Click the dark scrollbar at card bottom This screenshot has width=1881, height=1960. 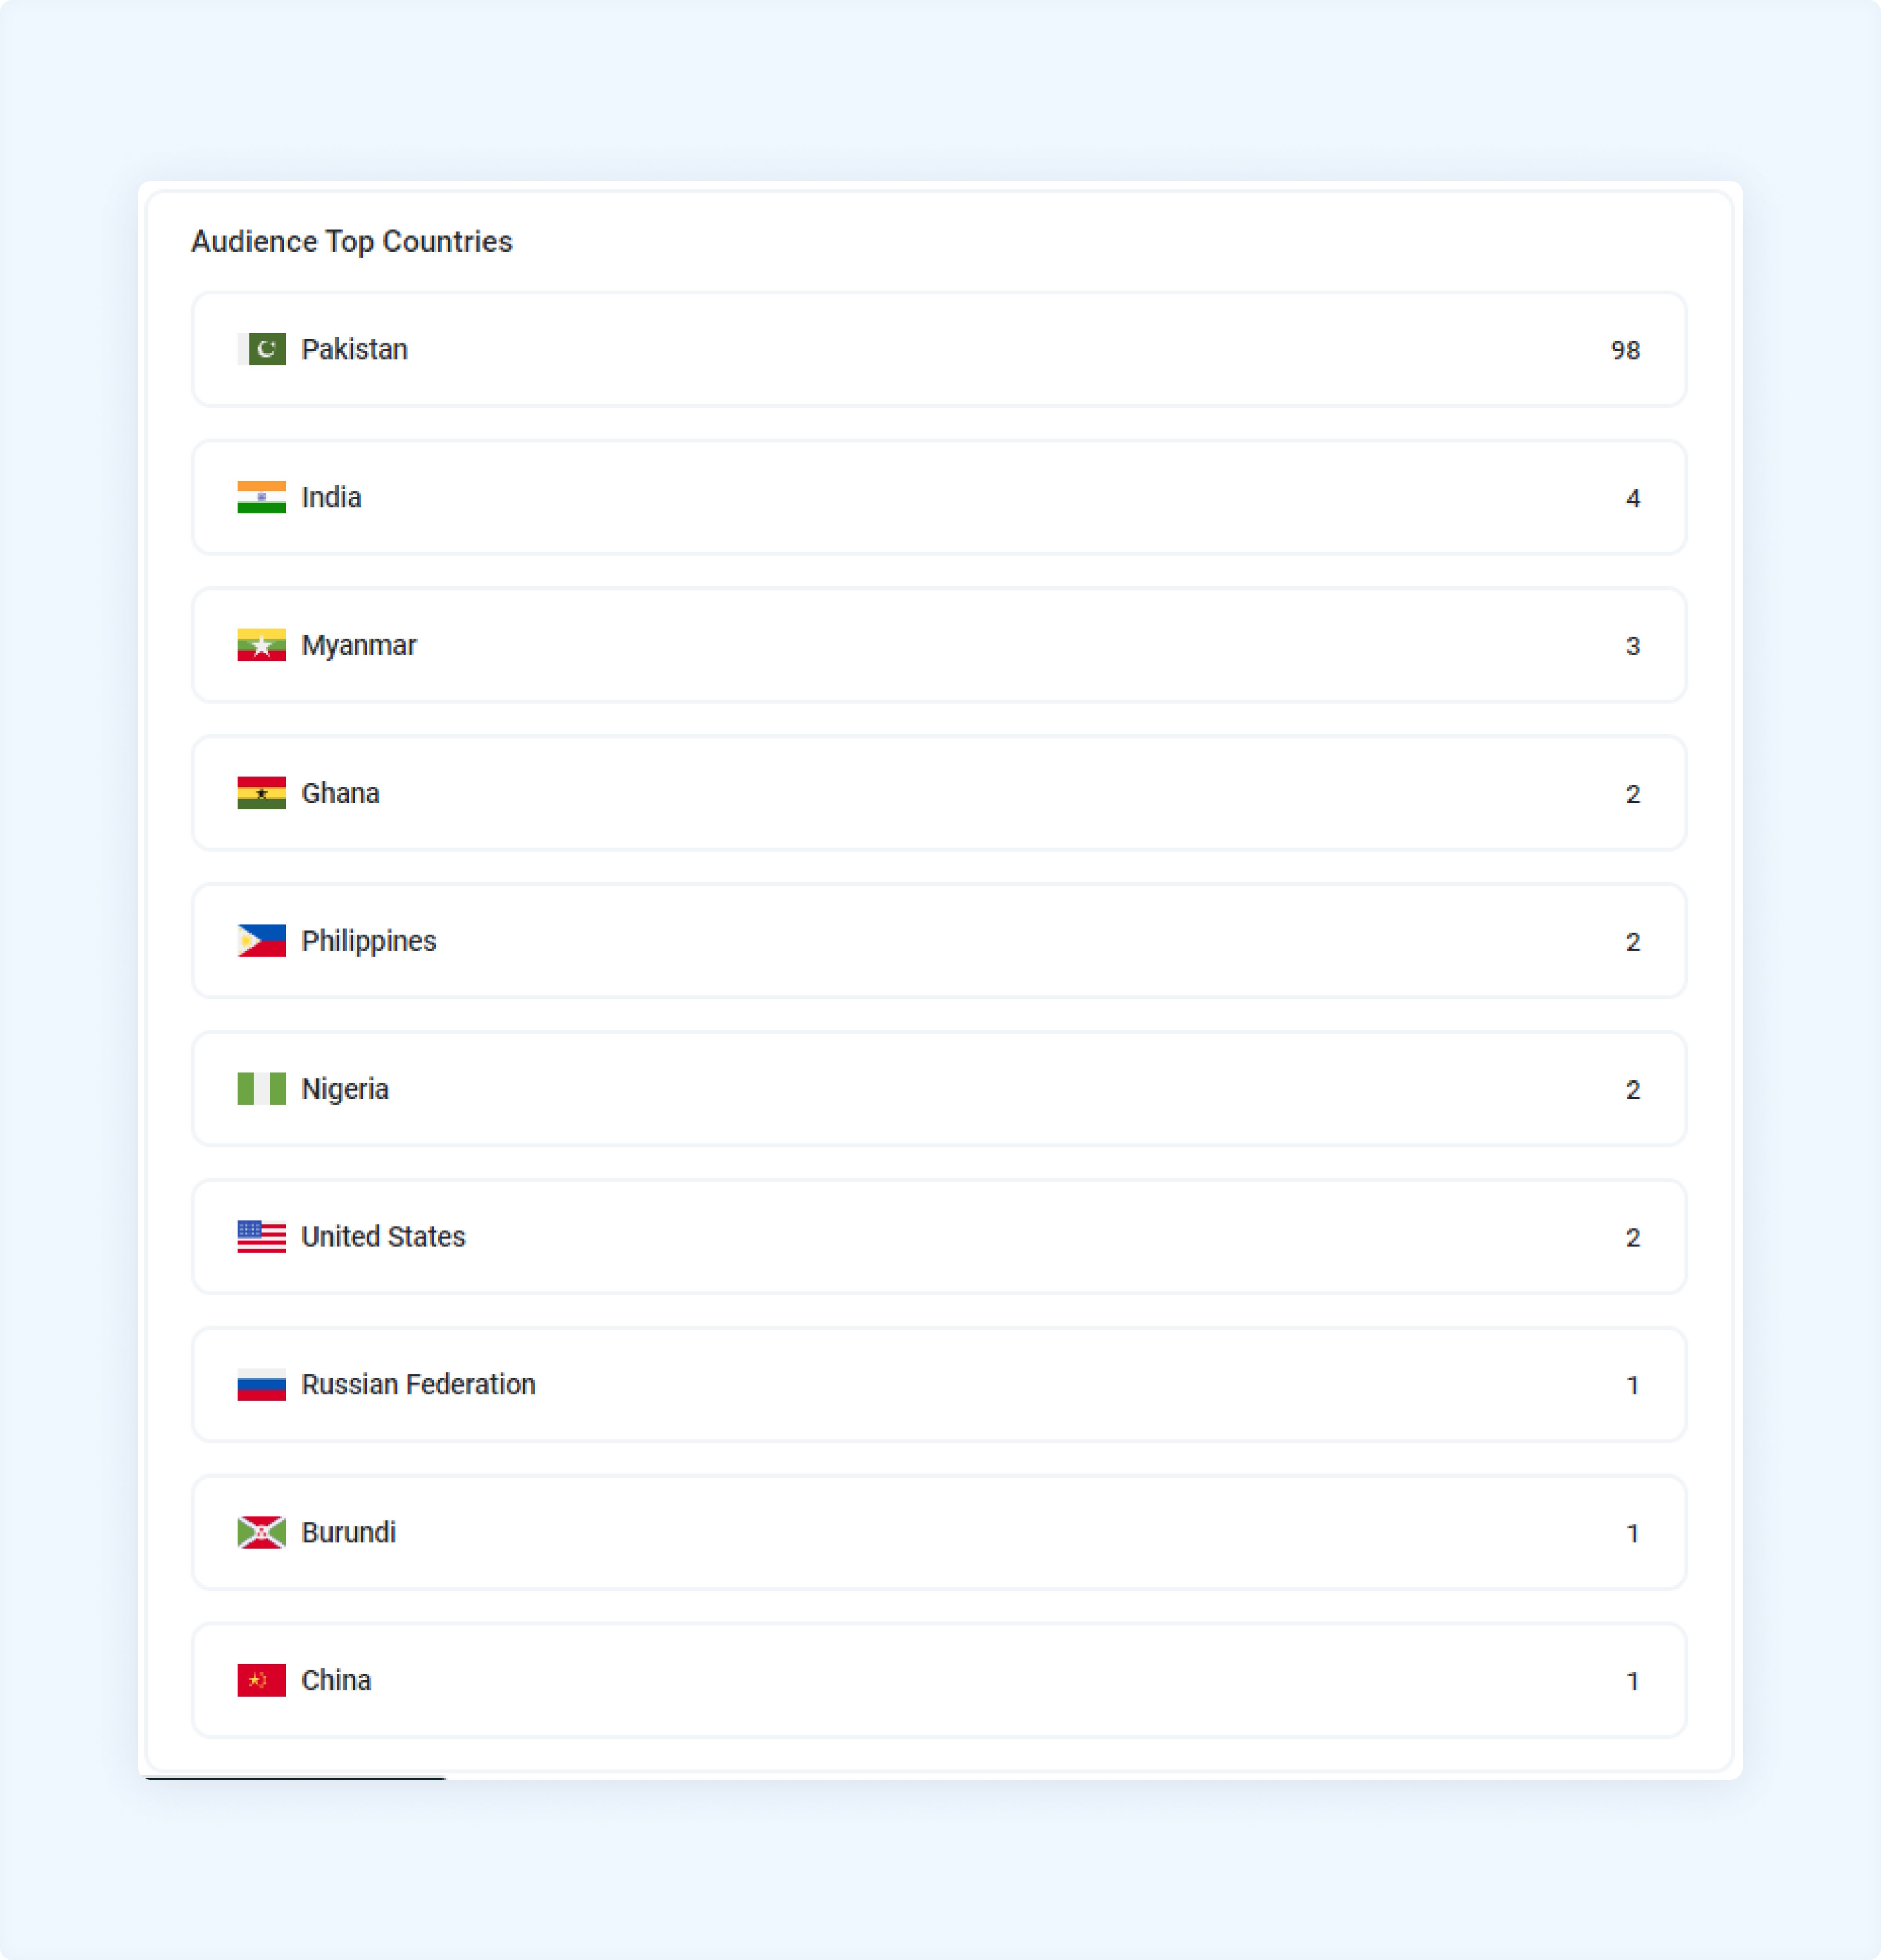click(x=295, y=1777)
